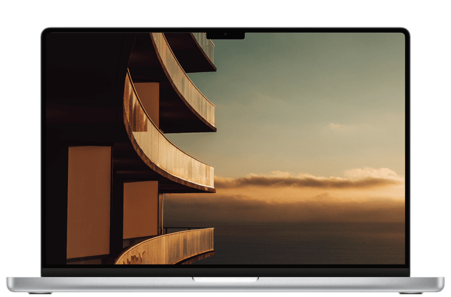The width and height of the screenshot is (451, 297).
Task: Click the small wispy cloud in upper sky
Action: pyautogui.click(x=333, y=126)
